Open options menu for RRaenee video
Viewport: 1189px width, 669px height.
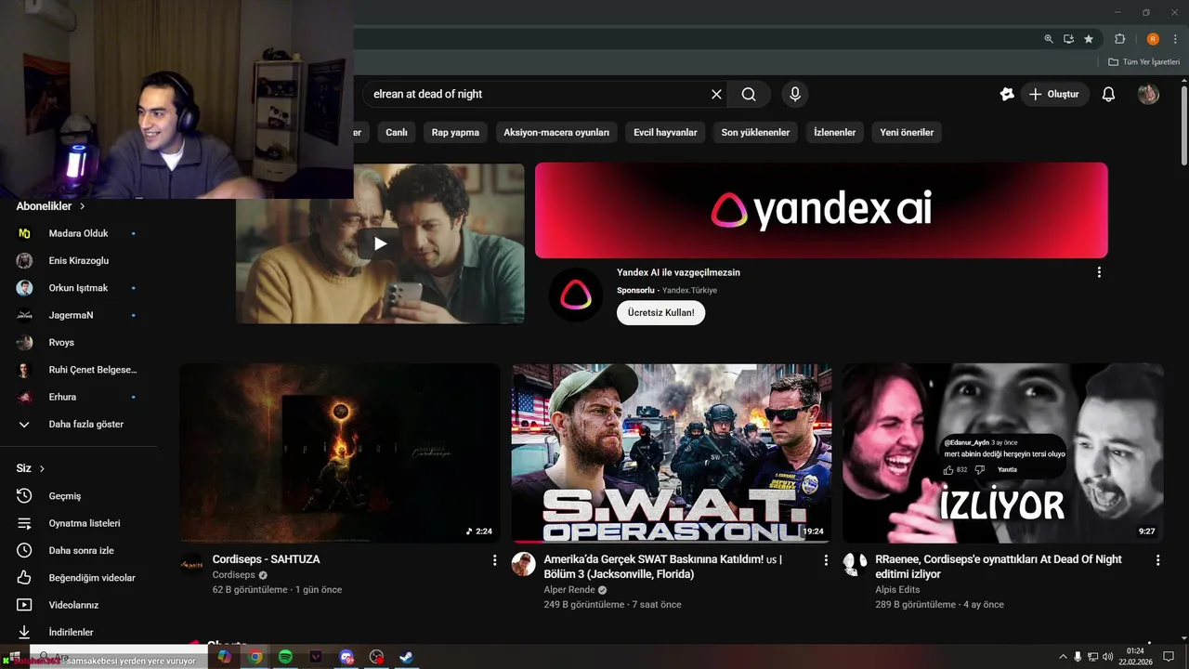1157,560
